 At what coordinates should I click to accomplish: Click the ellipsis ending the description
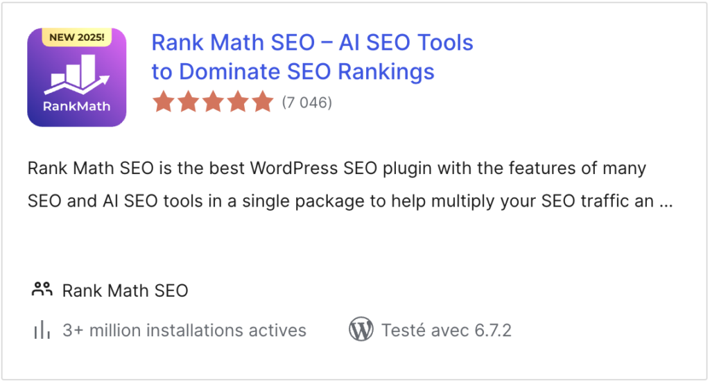click(x=666, y=202)
